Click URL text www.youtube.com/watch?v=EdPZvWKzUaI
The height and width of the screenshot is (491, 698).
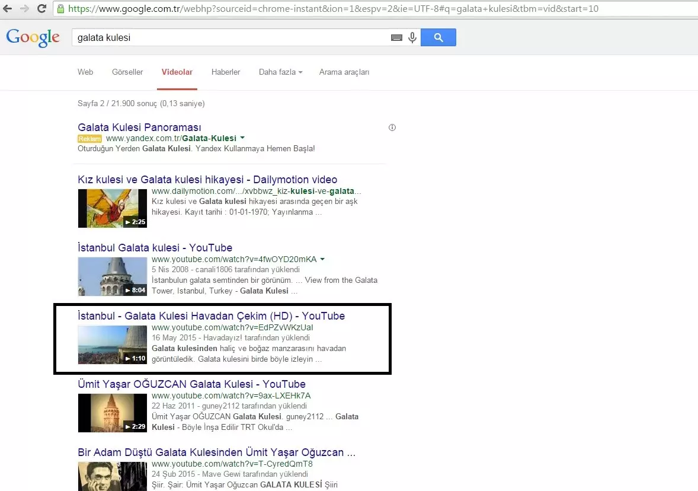(x=232, y=327)
